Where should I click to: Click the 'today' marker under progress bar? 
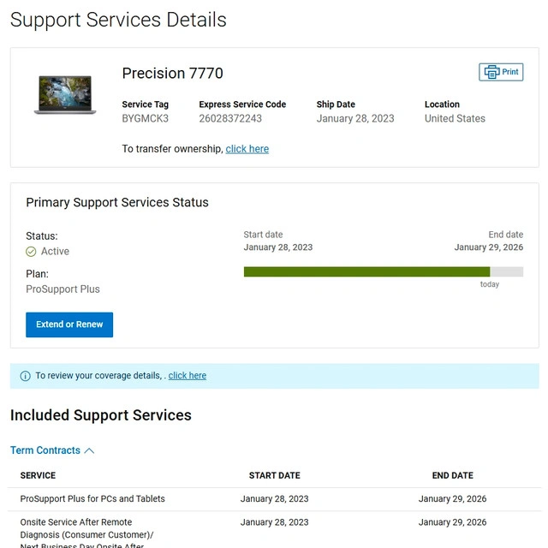pos(489,284)
